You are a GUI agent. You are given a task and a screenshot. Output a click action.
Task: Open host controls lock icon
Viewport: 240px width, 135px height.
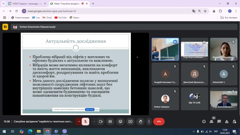pyautogui.click(x=234, y=121)
